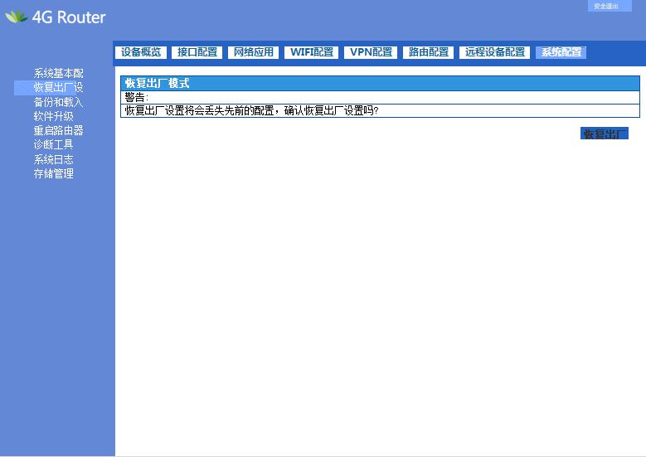Click the 4G Router title text
Image resolution: width=646 pixels, height=457 pixels.
69,17
